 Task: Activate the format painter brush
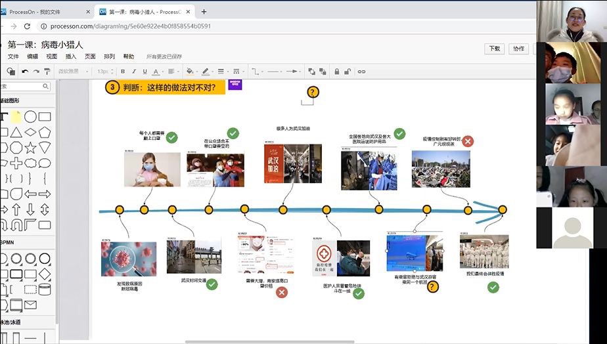[x=47, y=71]
